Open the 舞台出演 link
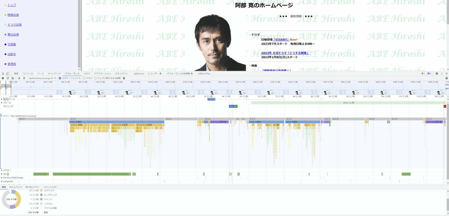The image size is (449, 216). coord(13,35)
